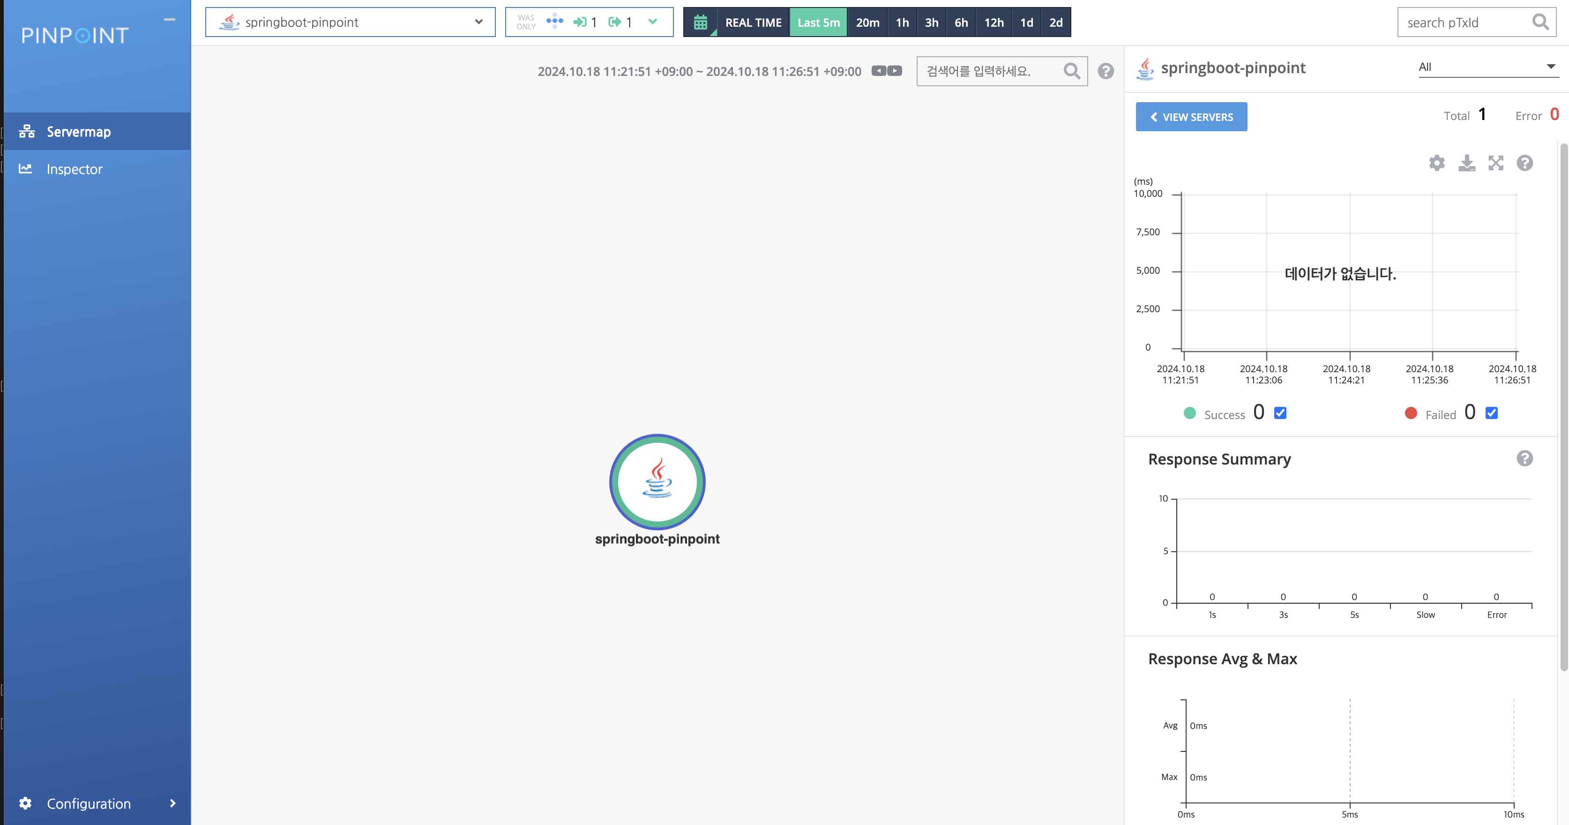The image size is (1569, 825).
Task: Expand inbound outbound depth options chevron
Action: coord(652,22)
